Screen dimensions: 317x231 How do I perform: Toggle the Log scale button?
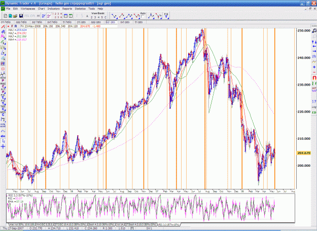[x=314, y=107]
